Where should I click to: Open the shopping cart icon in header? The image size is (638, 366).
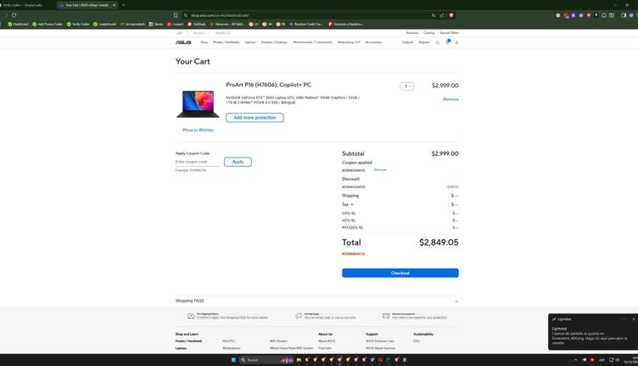tap(447, 42)
